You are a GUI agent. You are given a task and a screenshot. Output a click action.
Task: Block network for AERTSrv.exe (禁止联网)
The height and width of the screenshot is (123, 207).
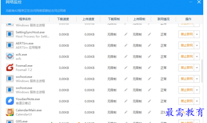pos(186,46)
